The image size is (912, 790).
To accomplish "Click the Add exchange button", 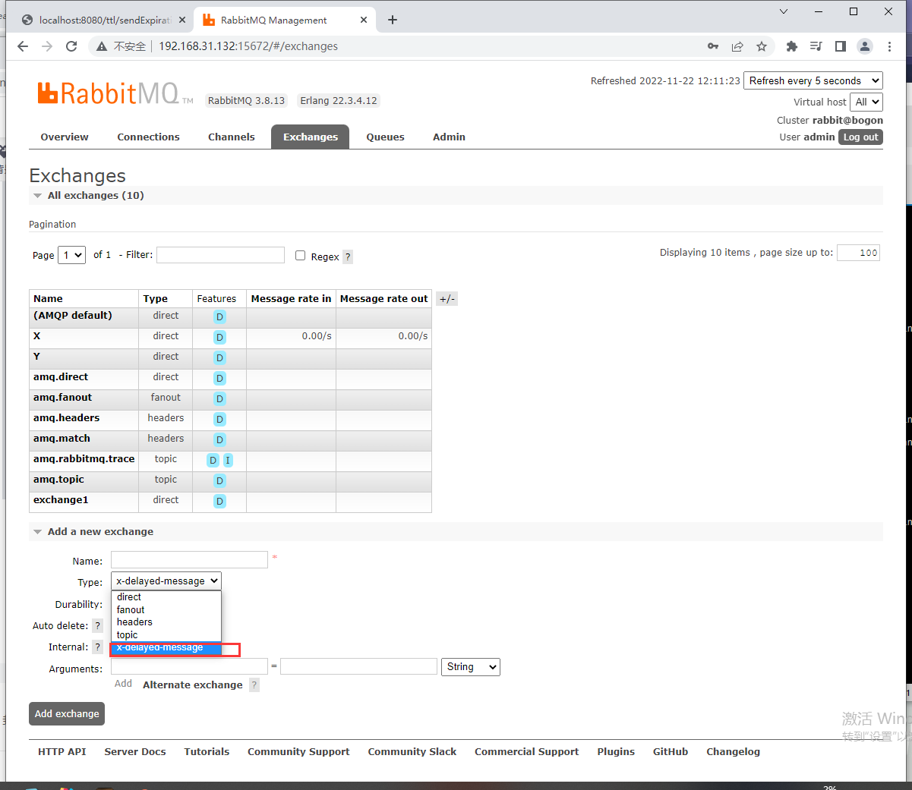I will click(x=66, y=713).
